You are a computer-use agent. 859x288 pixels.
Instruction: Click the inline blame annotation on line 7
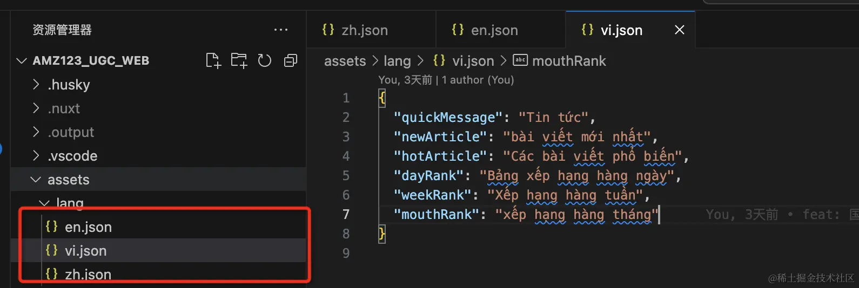(x=782, y=215)
